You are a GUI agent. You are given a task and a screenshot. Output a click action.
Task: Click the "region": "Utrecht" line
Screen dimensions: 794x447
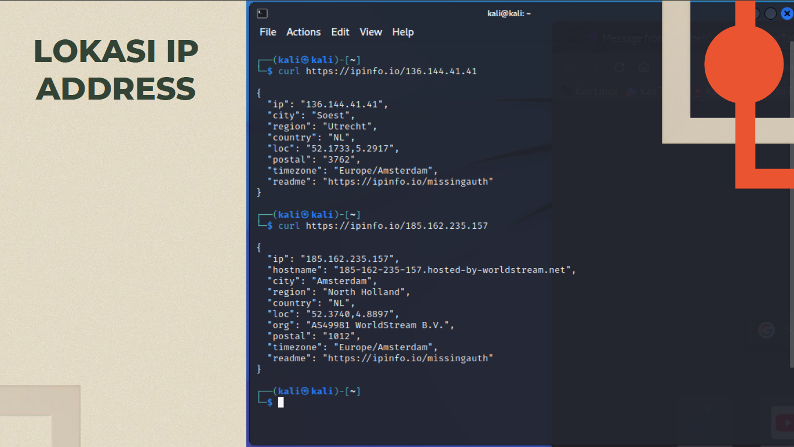tap(322, 126)
